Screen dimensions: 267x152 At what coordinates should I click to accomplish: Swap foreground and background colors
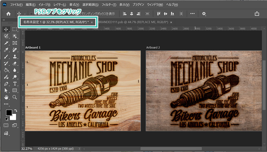pos(16,110)
